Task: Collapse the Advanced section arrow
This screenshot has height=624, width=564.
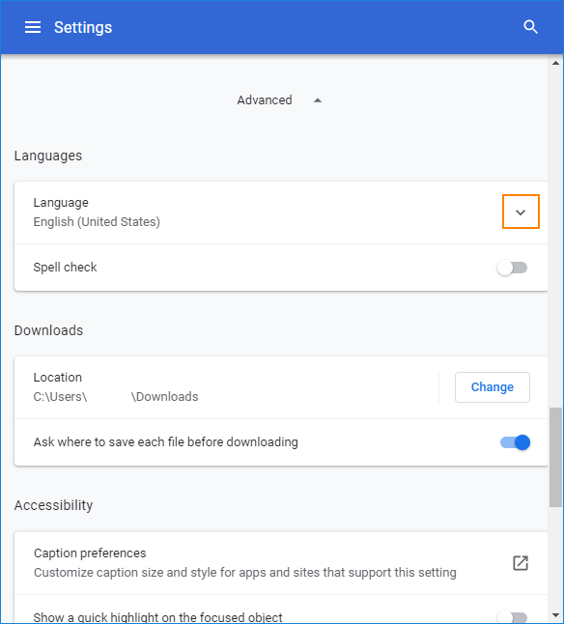Action: pyautogui.click(x=318, y=100)
